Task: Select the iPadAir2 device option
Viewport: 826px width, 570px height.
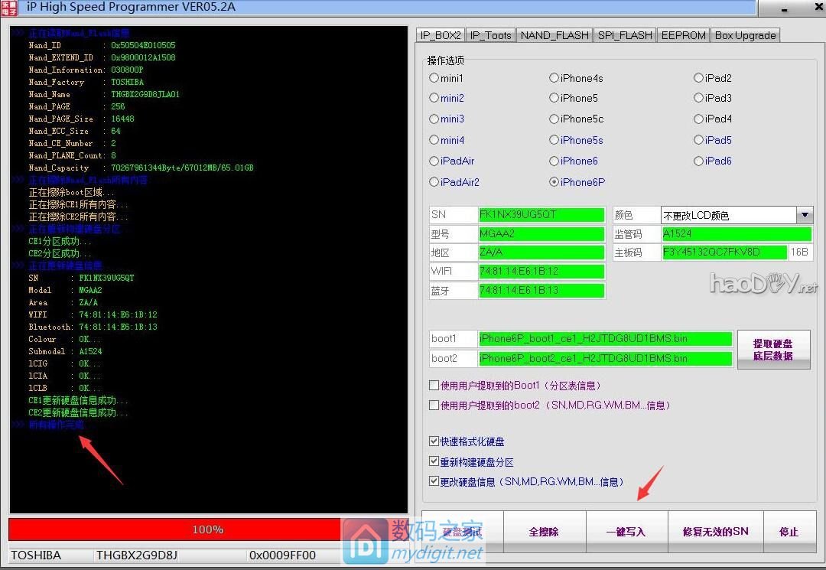Action: [434, 183]
